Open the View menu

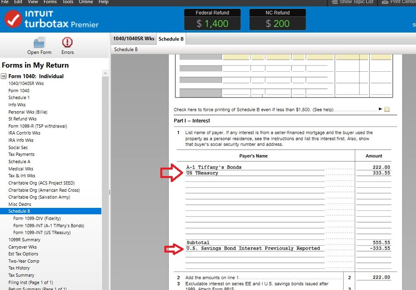click(33, 2)
